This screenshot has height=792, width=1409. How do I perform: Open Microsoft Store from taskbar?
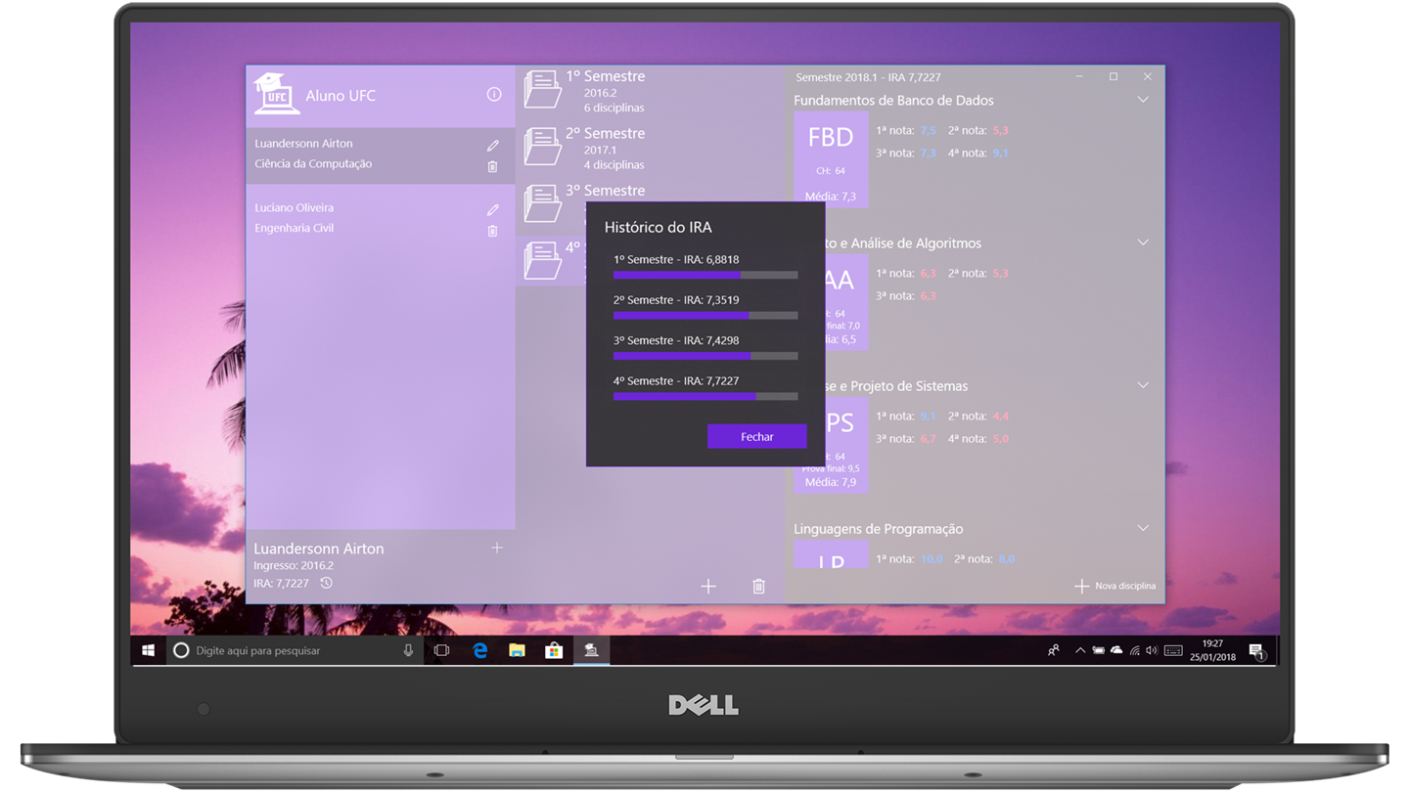click(x=554, y=650)
